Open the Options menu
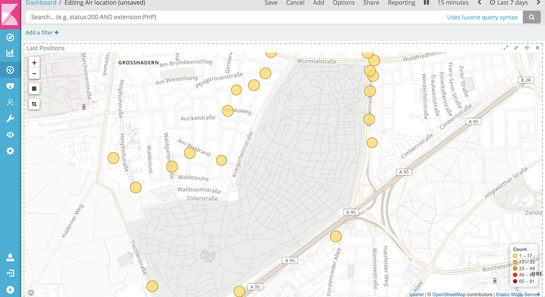Viewport: 545px width, 297px height. (343, 3)
